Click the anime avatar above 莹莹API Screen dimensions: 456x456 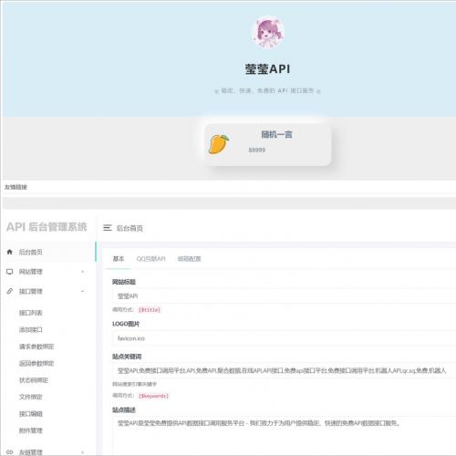click(268, 32)
